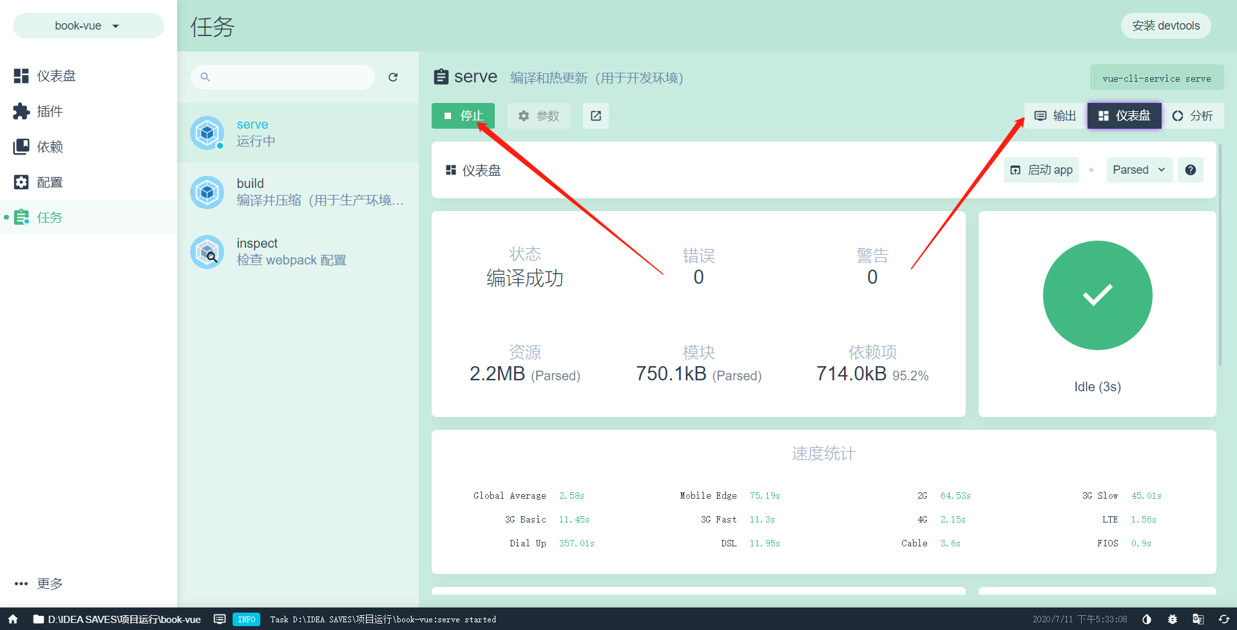Click the dashboard vertical scrollbar
This screenshot has width=1237, height=630.
[1220, 255]
